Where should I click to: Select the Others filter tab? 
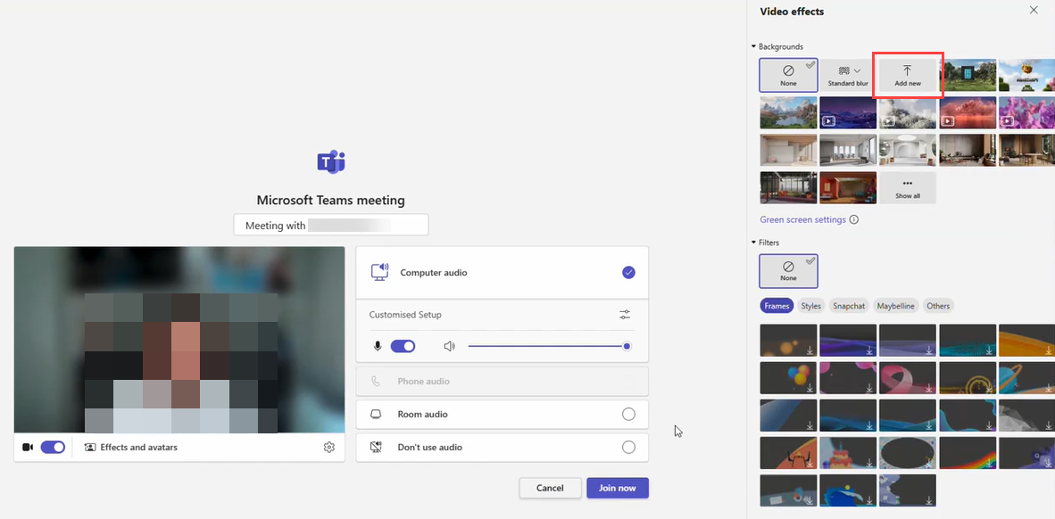pyautogui.click(x=938, y=306)
